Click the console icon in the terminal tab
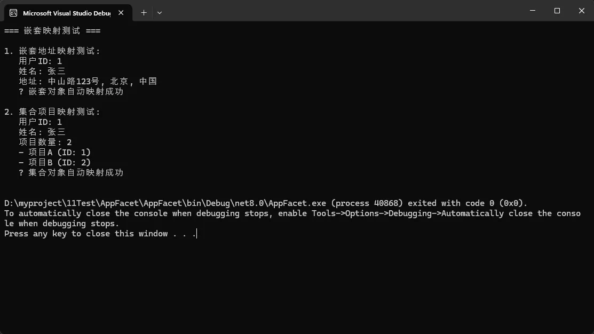The image size is (594, 334). click(x=13, y=12)
